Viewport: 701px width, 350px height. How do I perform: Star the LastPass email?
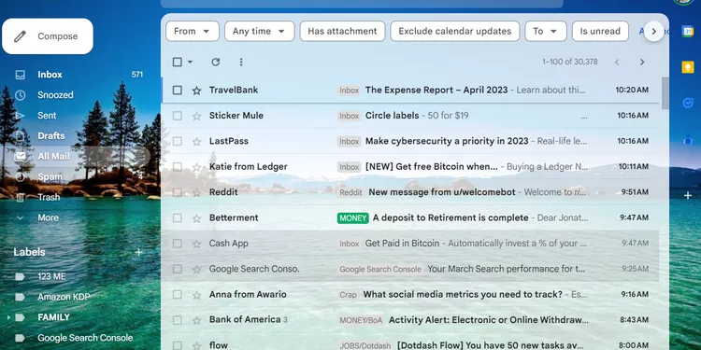(196, 142)
